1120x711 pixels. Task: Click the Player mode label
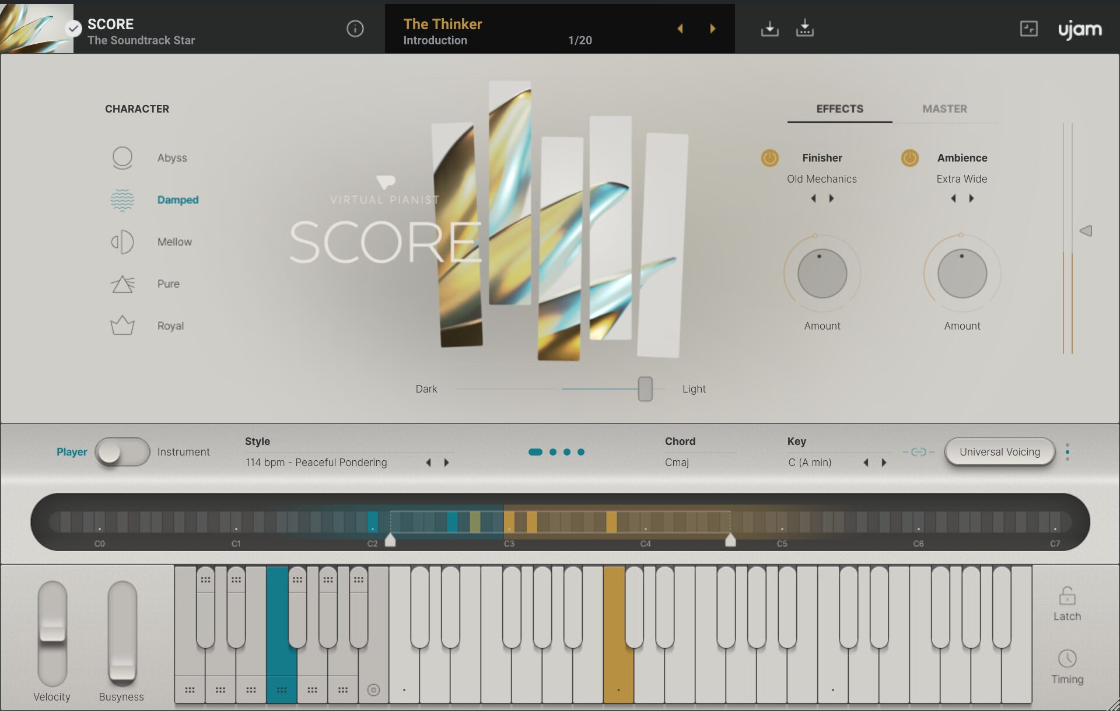[72, 452]
